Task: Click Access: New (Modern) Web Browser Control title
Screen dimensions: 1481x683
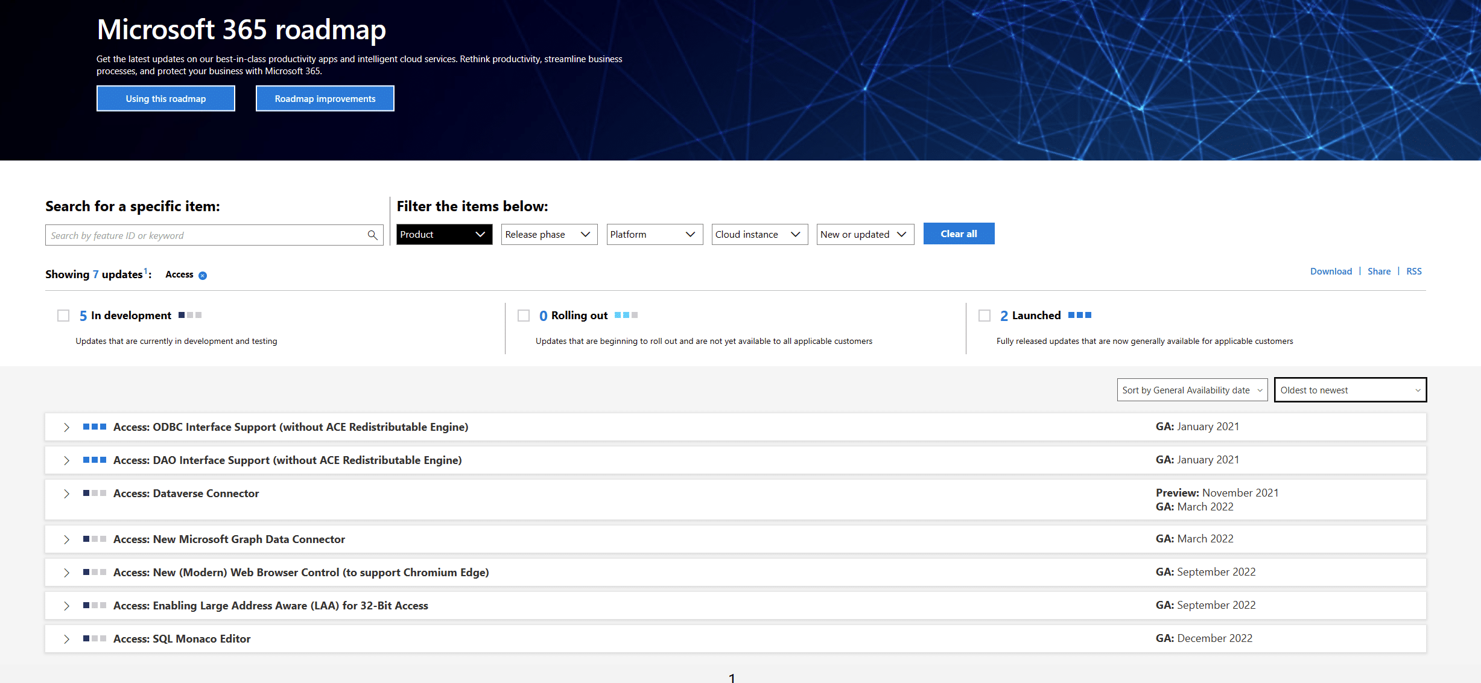Action: coord(301,572)
